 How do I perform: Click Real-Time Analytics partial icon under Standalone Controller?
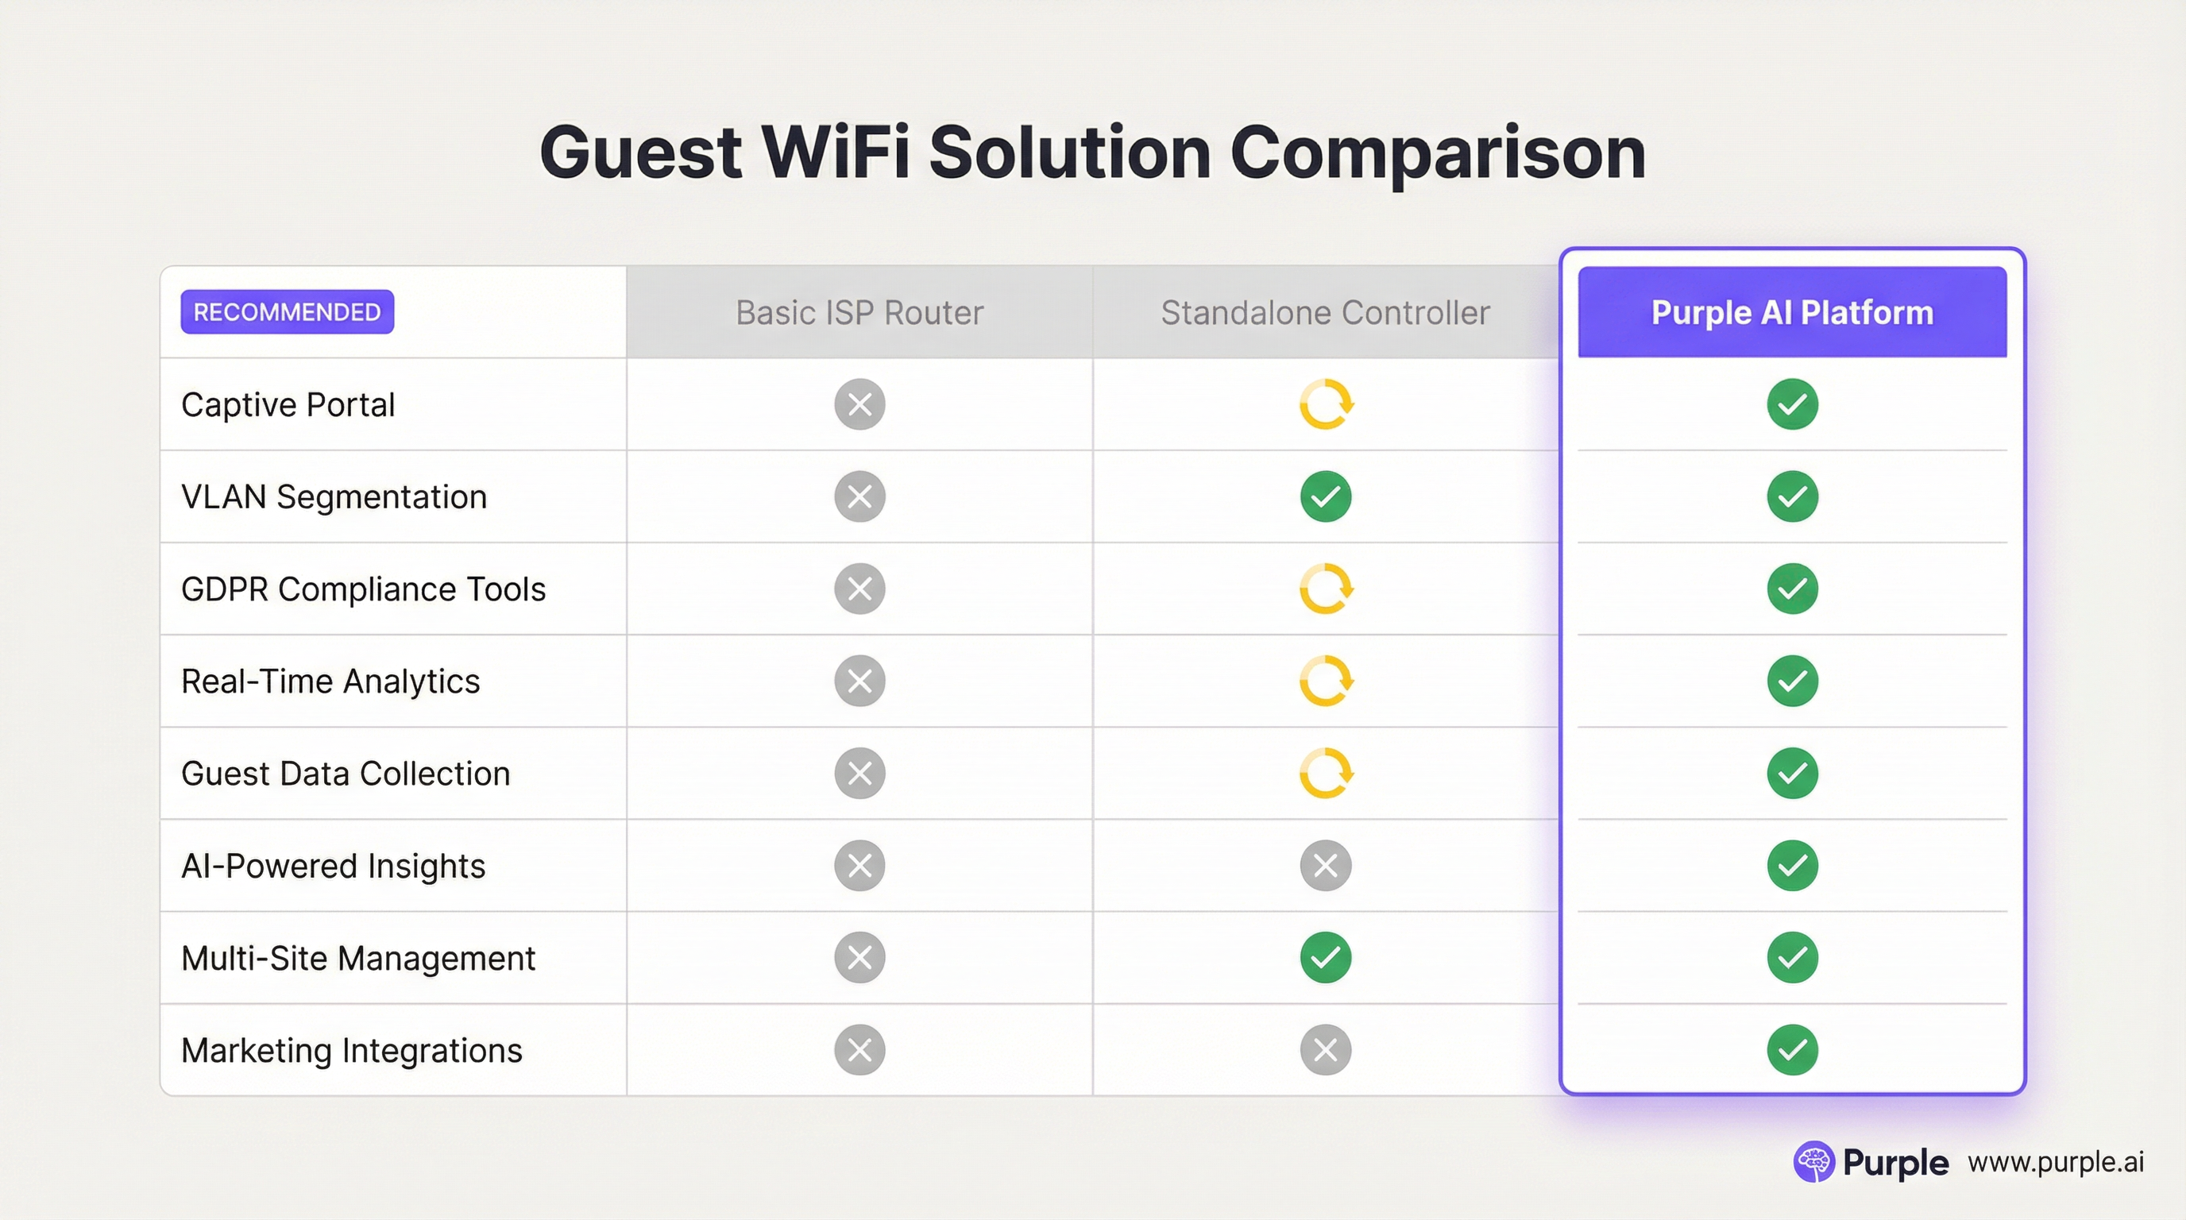[x=1326, y=681]
